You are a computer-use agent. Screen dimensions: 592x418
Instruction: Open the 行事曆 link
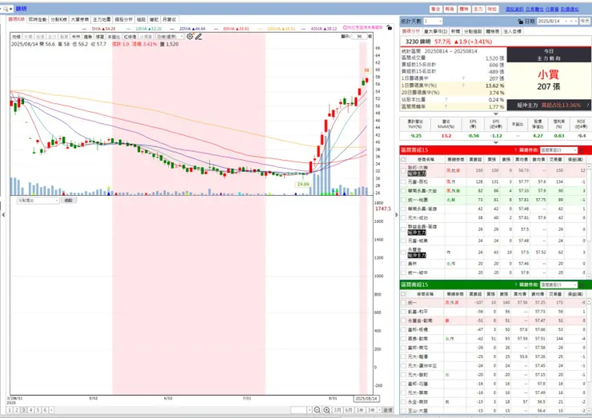pos(552,9)
